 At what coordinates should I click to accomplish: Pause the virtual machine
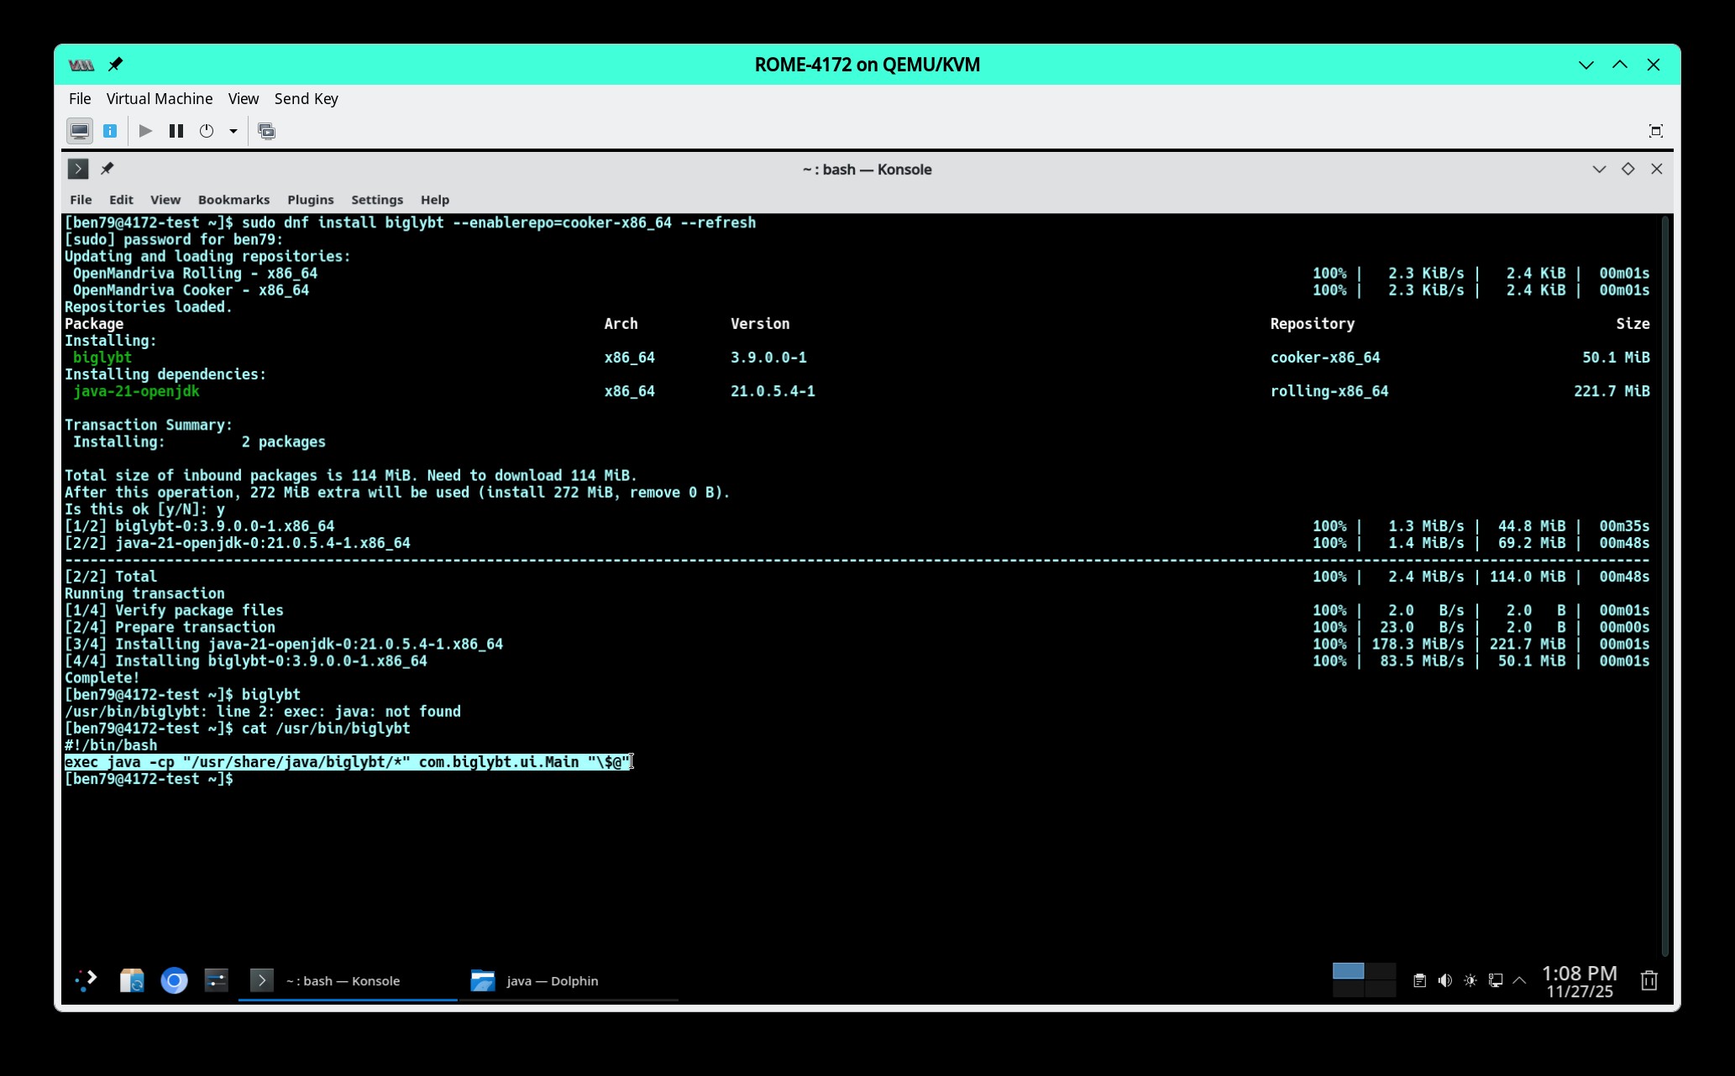pos(176,131)
